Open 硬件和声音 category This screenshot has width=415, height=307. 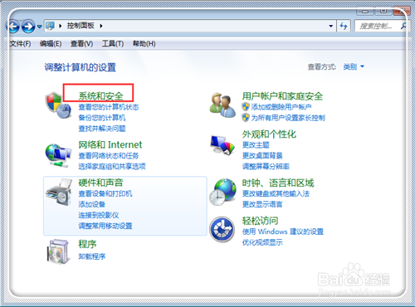(x=100, y=183)
